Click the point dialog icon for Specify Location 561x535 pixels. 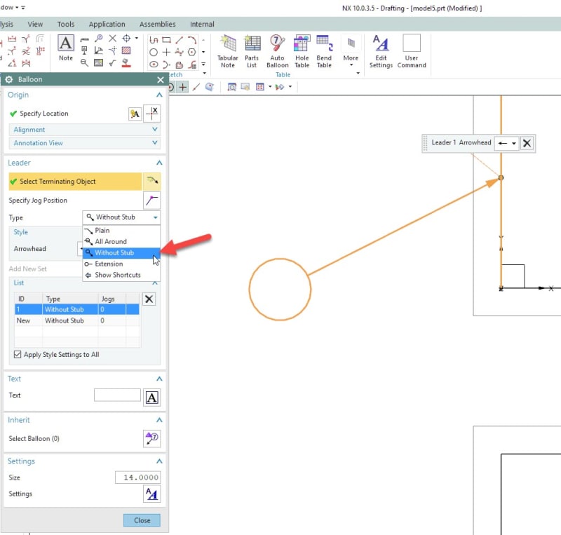click(151, 114)
